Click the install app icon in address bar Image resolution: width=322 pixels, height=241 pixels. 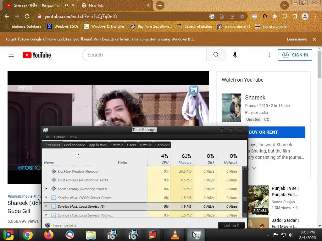[222, 16]
